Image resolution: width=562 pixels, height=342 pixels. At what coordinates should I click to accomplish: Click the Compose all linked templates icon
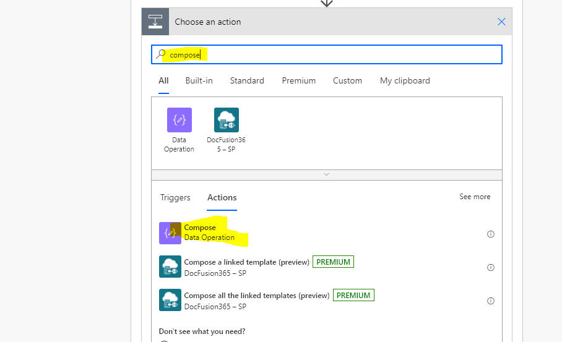(170, 300)
